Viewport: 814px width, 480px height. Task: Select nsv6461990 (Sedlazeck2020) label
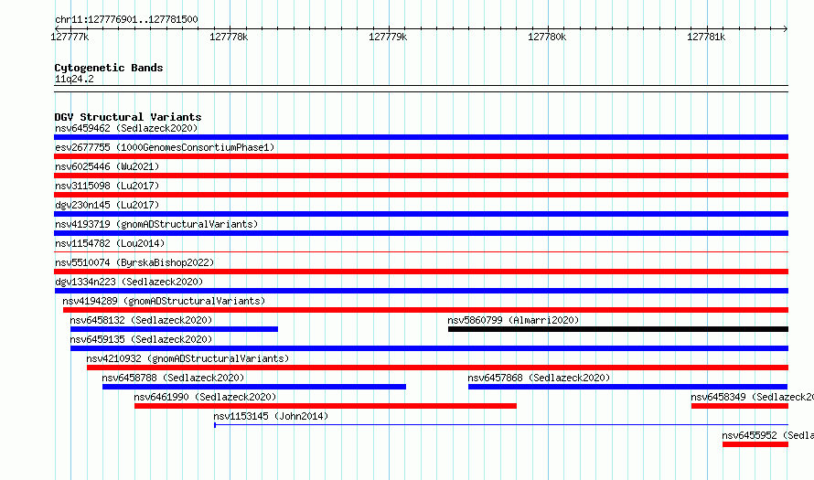point(205,397)
